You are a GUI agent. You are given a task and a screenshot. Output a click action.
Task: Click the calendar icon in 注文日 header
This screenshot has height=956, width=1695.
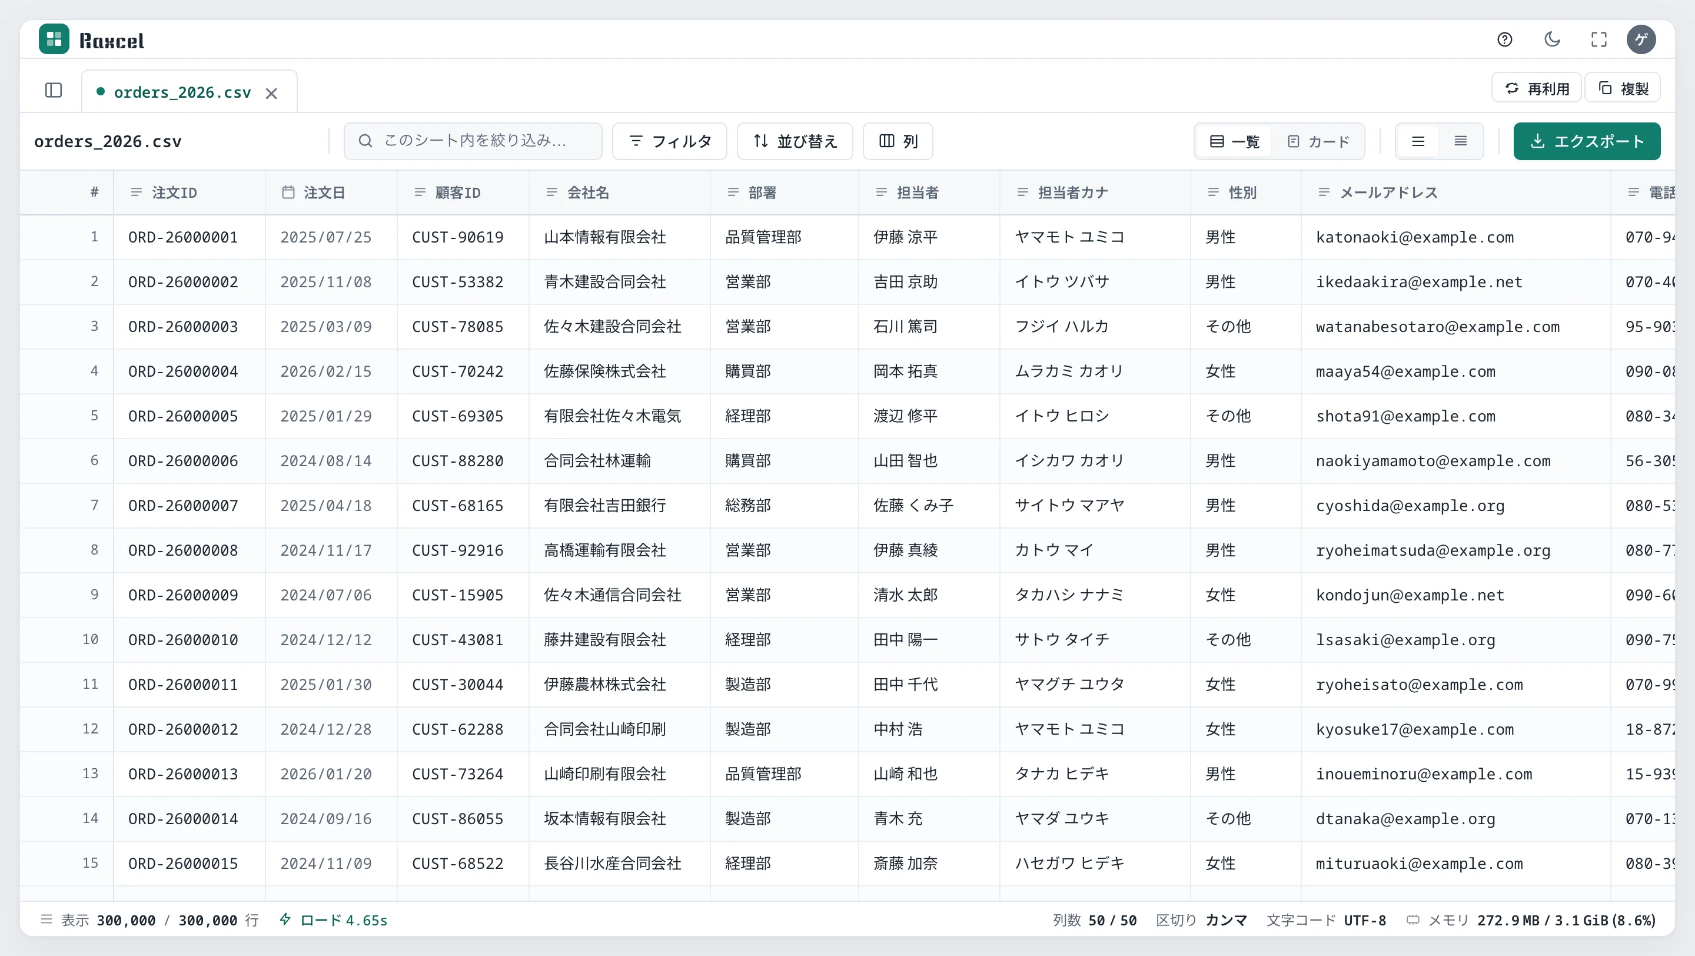pos(288,192)
